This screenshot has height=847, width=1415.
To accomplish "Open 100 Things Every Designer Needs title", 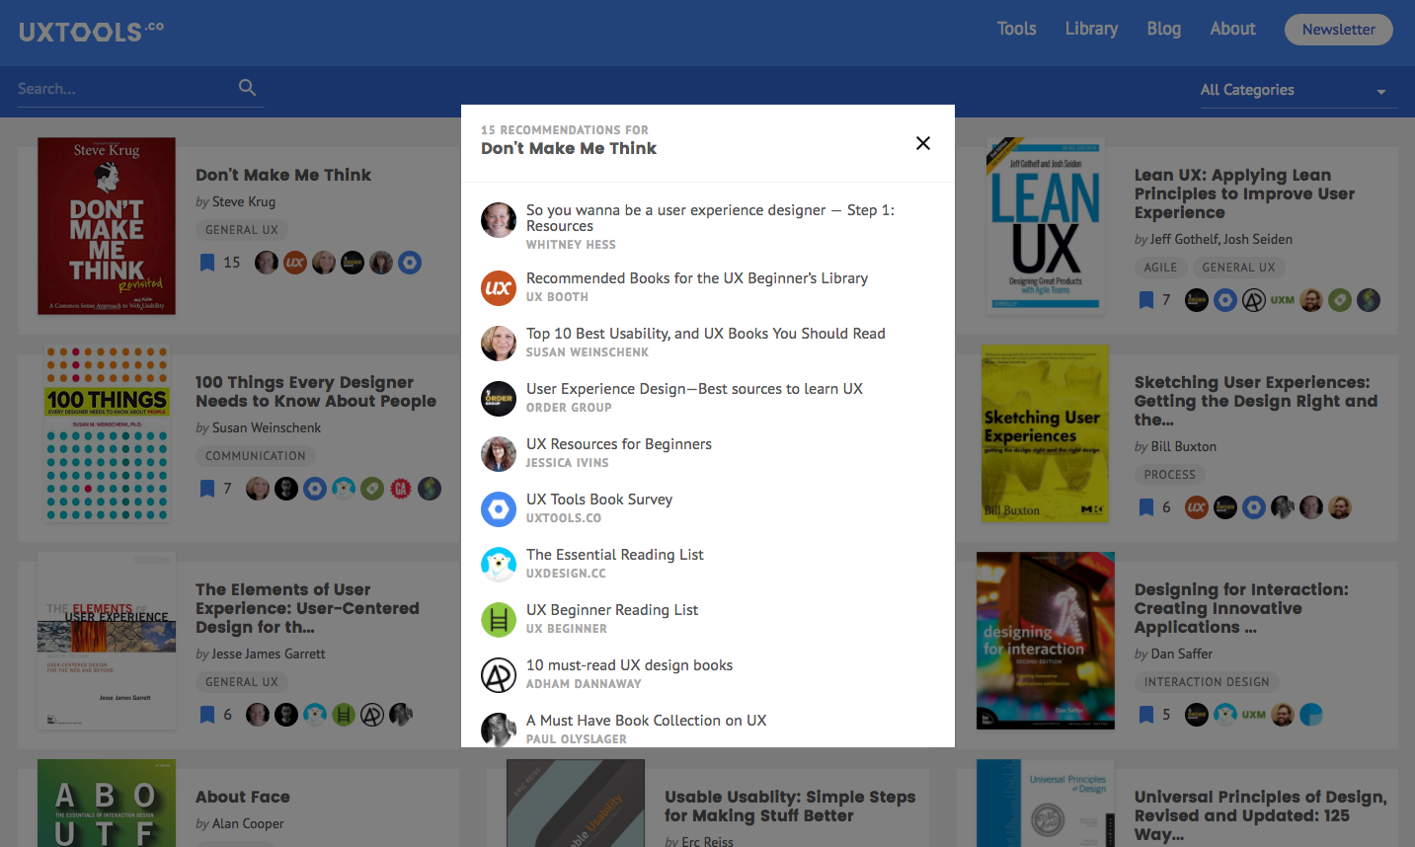I will tap(316, 392).
